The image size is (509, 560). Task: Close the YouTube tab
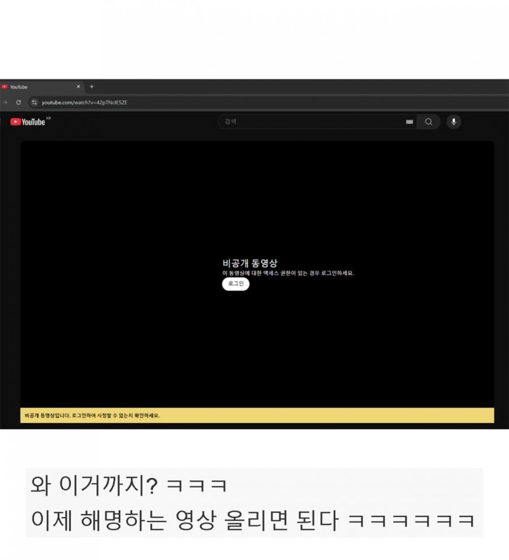(79, 87)
